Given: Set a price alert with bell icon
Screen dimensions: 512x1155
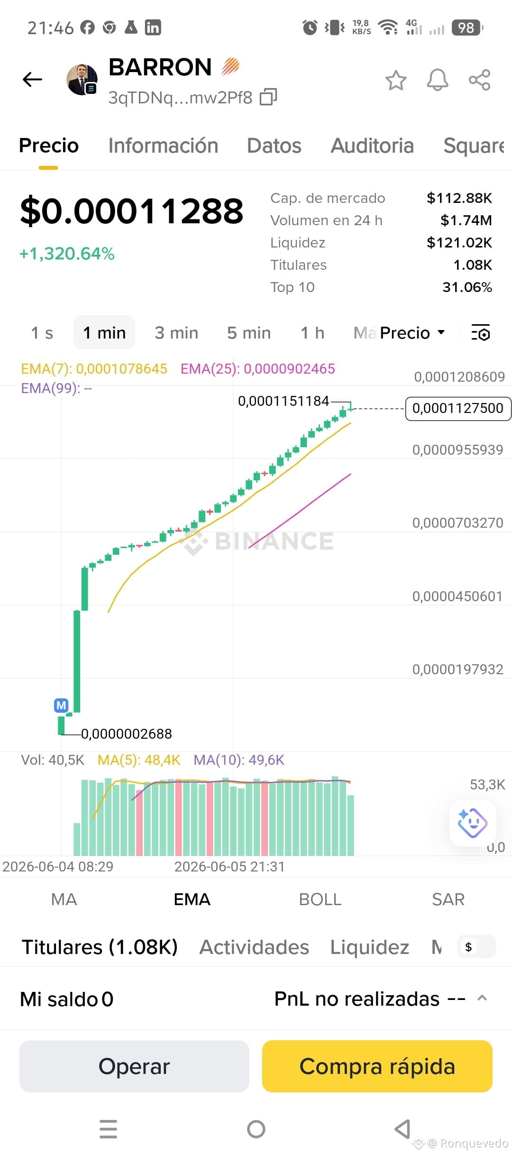Looking at the screenshot, I should 438,80.
